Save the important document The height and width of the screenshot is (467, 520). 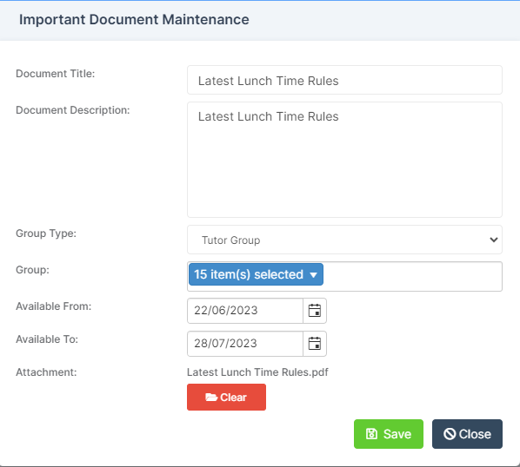(x=389, y=434)
